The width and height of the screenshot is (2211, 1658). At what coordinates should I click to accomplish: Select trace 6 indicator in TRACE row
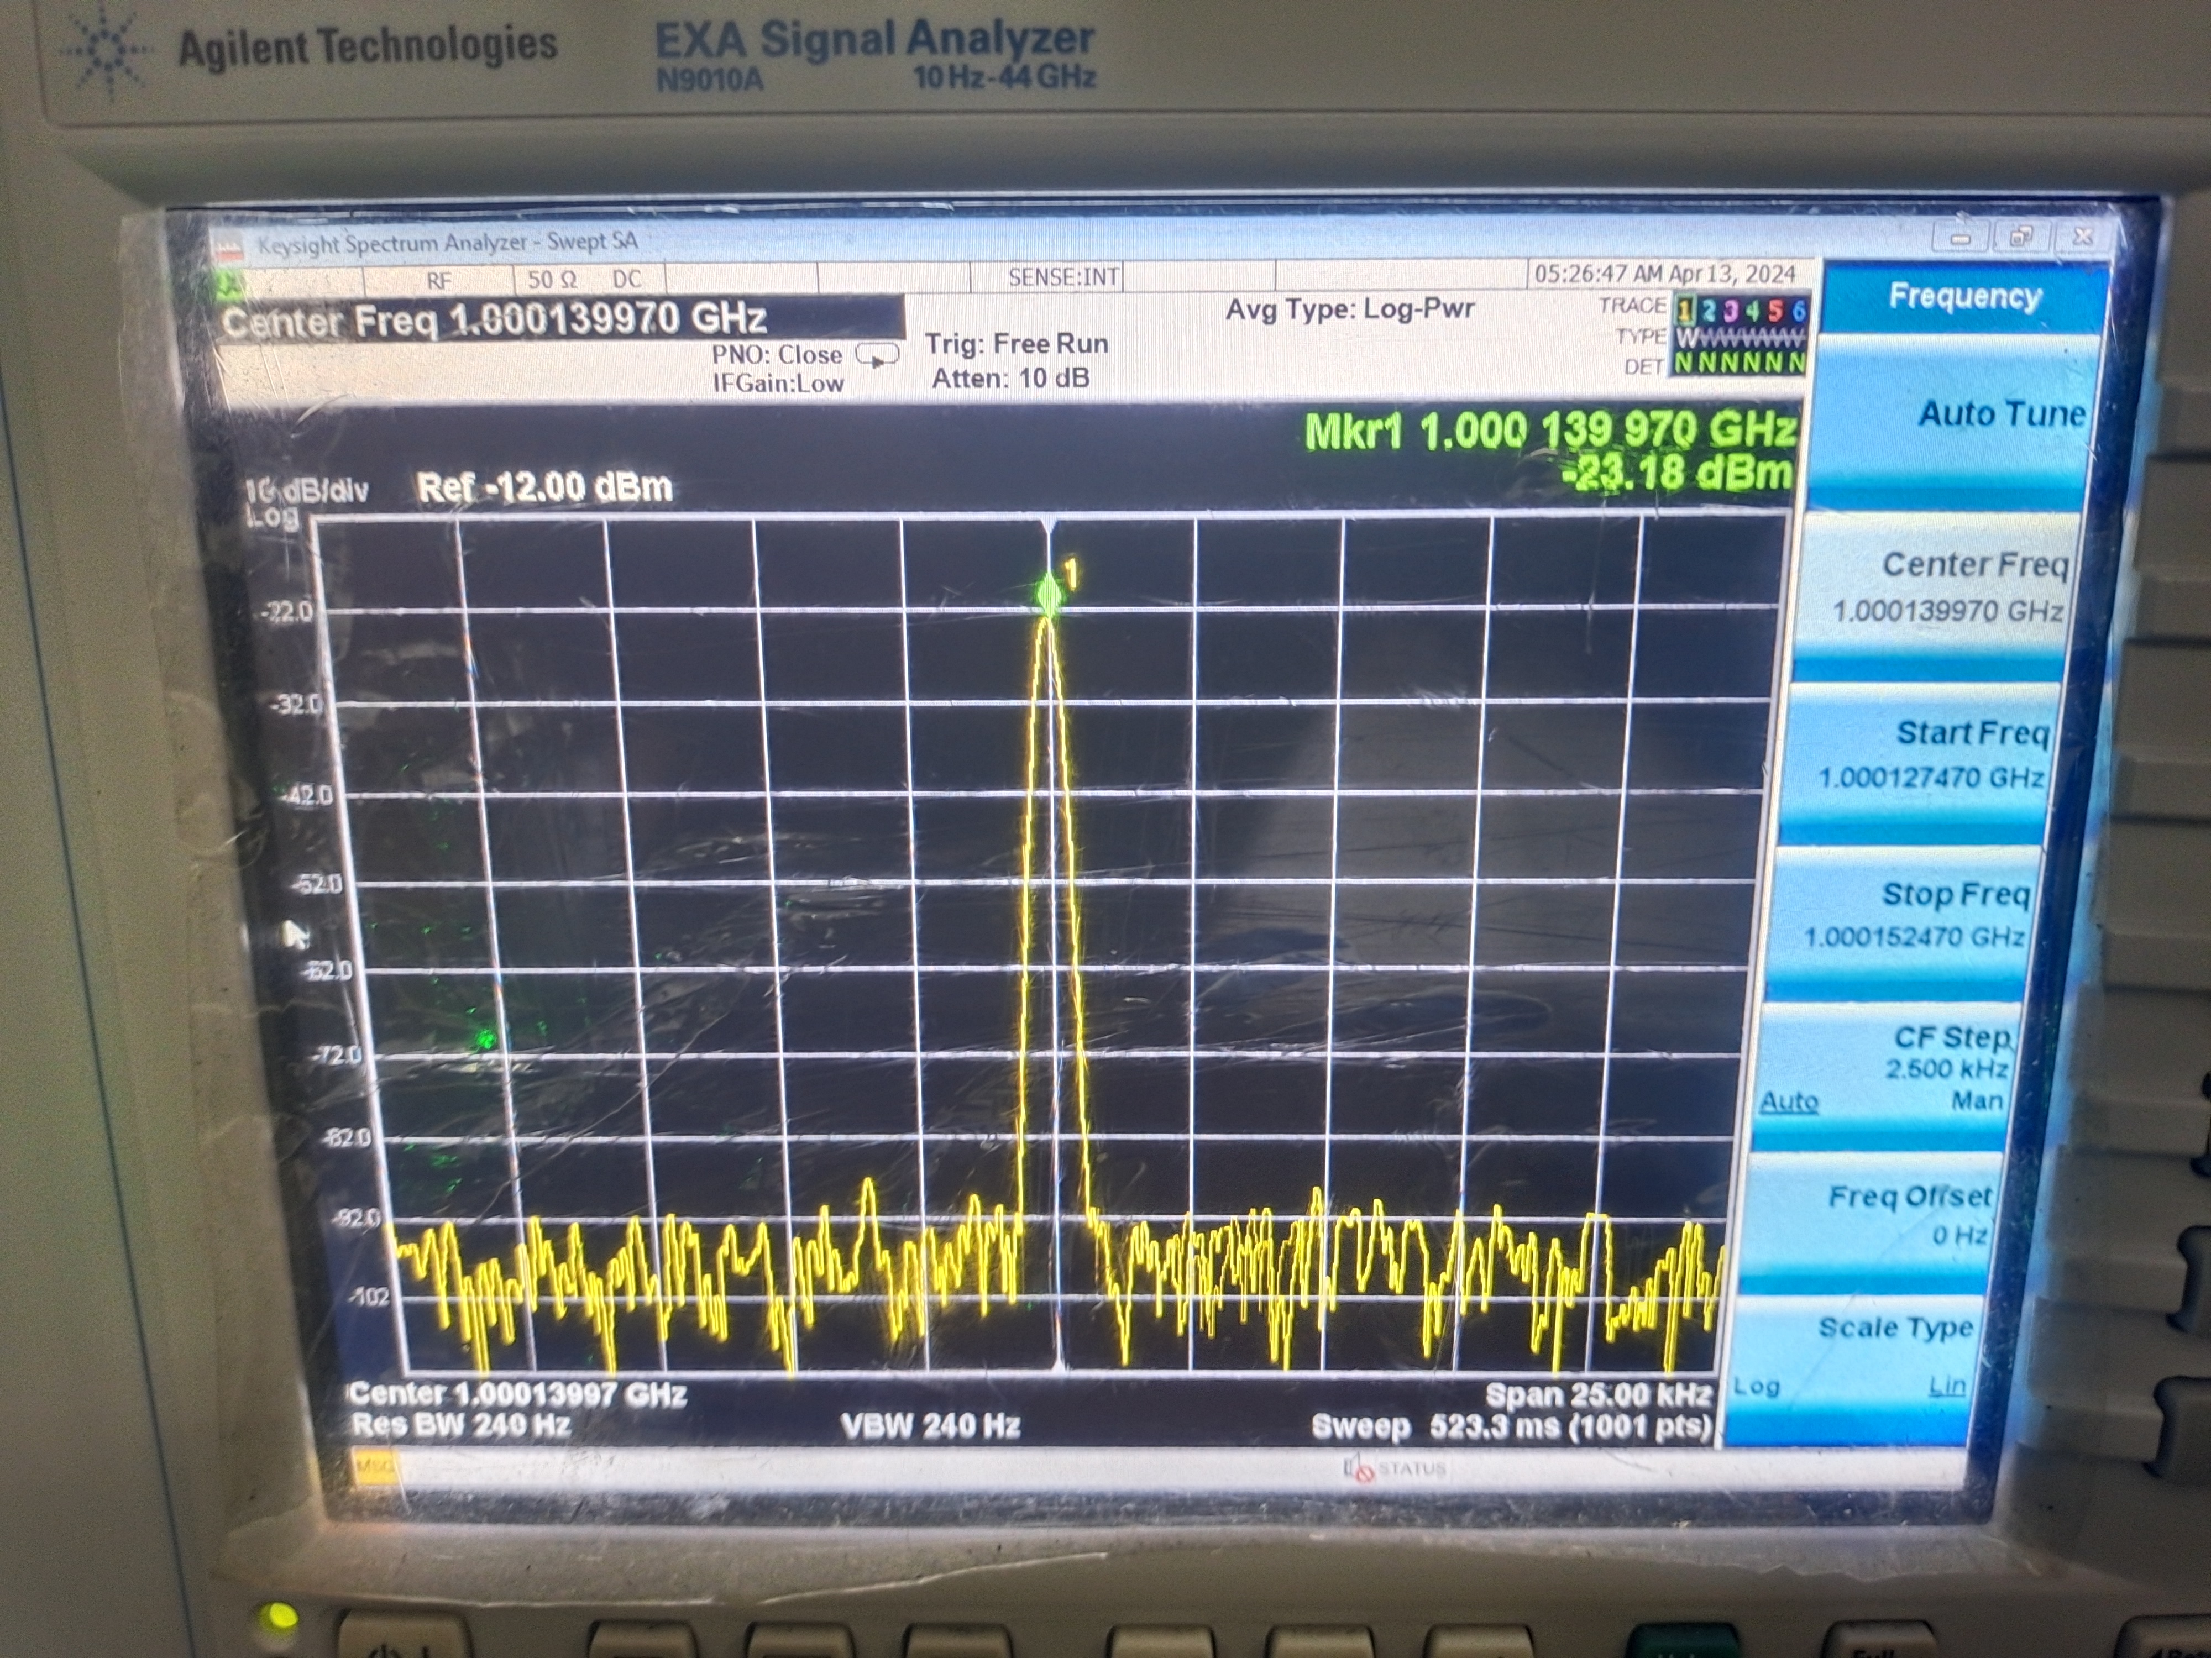(1799, 311)
